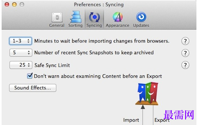Switch to the Appearance tab label
The image size is (200, 125).
[117, 26]
